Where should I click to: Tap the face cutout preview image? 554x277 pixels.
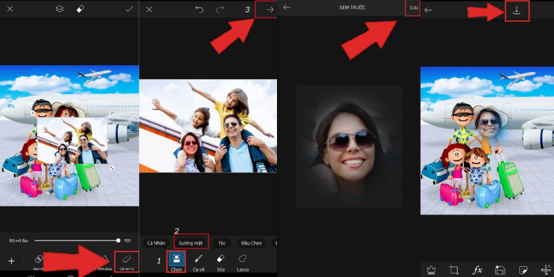click(349, 146)
